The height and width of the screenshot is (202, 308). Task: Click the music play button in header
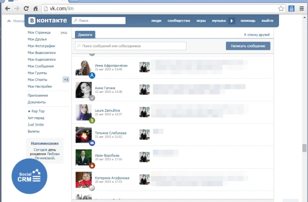[x=231, y=21]
